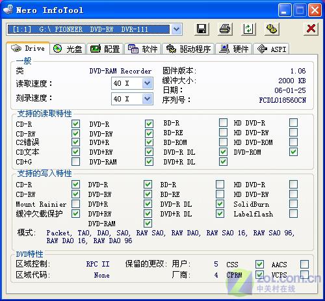325x301 pixels.
Task: Open the 驱动程序 tab
Action: [188, 49]
